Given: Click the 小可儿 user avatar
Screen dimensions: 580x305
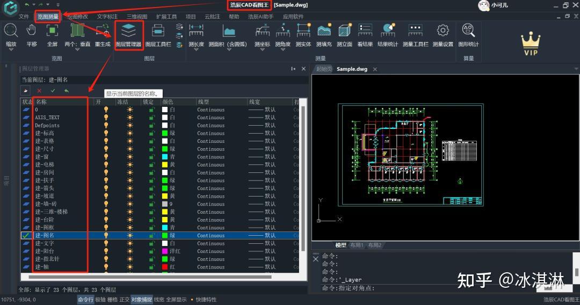Looking at the screenshot, I should (483, 5).
